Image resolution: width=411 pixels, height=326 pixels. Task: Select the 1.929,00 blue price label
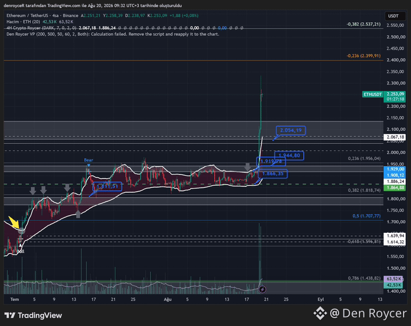click(x=395, y=169)
